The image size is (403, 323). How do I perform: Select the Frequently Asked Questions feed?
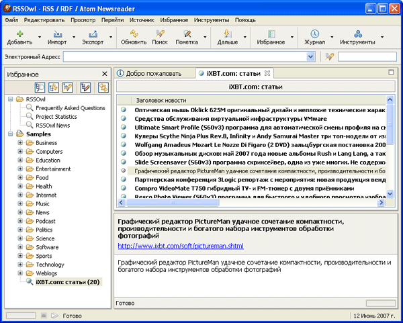click(70, 108)
